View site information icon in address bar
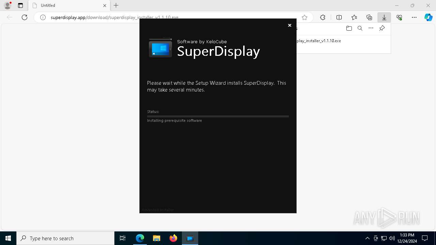The width and height of the screenshot is (436, 245). point(43,17)
